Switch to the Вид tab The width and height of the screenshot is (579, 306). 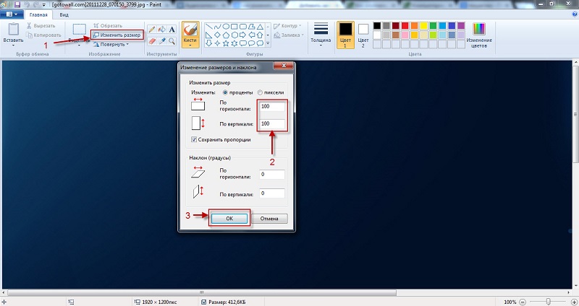(64, 14)
